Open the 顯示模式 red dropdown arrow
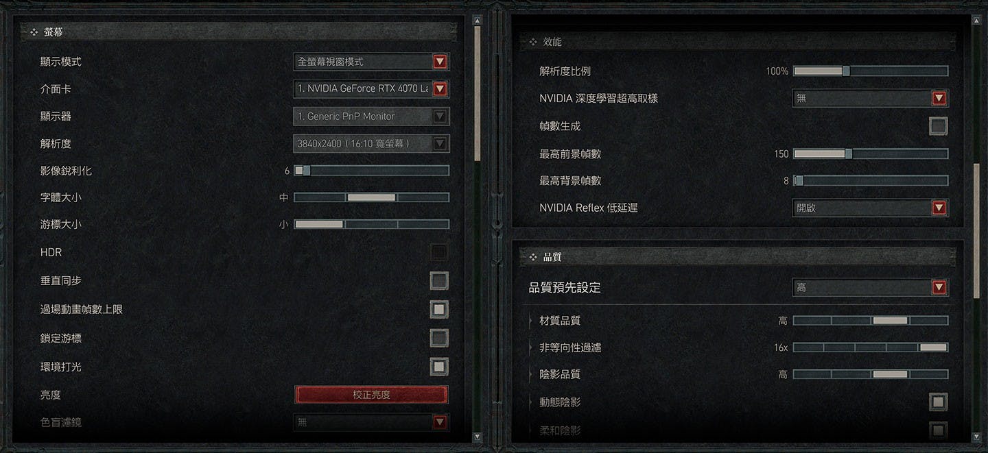This screenshot has height=453, width=988. (x=440, y=62)
